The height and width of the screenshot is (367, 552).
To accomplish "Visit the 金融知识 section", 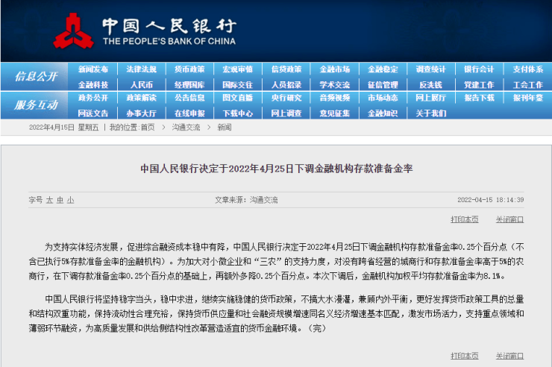I will click(x=383, y=113).
